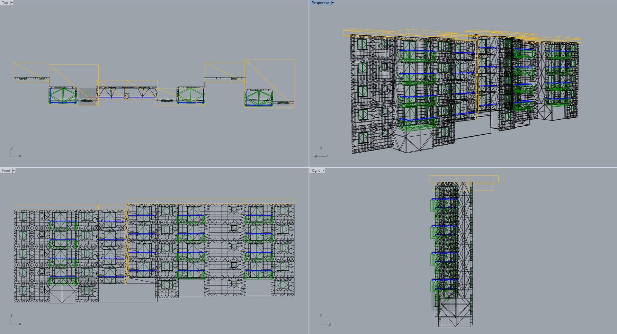Screen dimensions: 617x334
Task: Click the Right viewport axis icon
Action: point(325,320)
